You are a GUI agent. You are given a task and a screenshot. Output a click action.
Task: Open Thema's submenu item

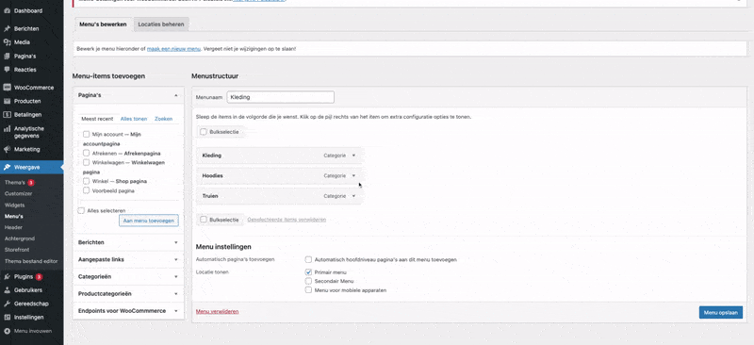(x=15, y=182)
